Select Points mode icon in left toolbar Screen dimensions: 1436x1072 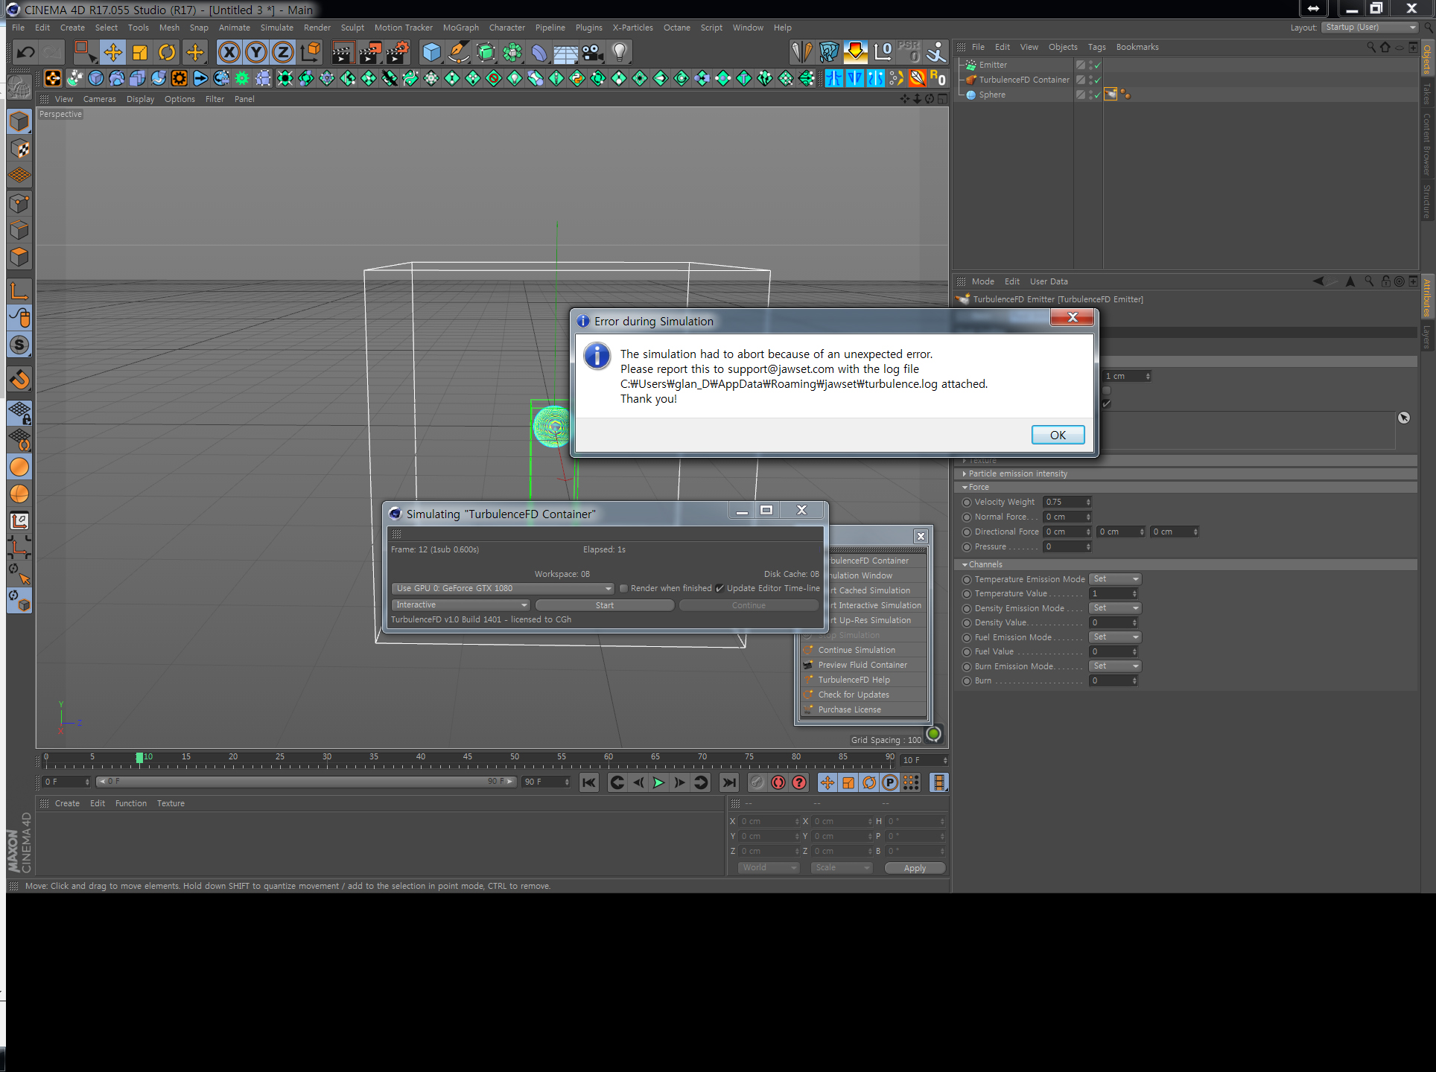click(19, 203)
